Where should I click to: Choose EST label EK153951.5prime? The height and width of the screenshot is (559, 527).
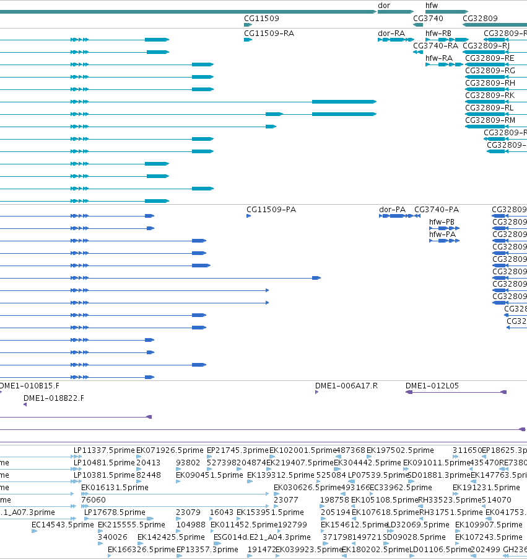(270, 512)
